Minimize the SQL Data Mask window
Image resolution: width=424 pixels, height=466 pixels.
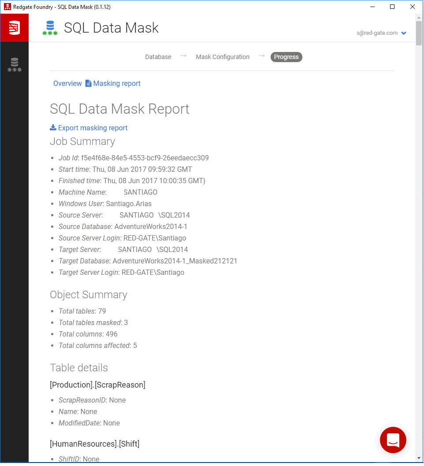coord(372,7)
